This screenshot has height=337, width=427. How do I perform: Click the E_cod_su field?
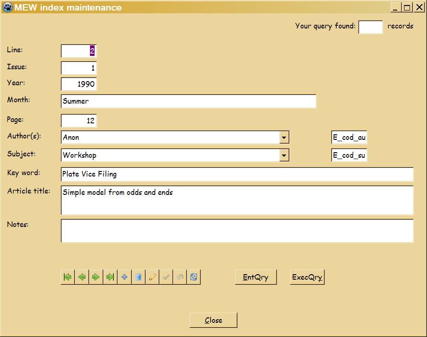click(x=349, y=155)
